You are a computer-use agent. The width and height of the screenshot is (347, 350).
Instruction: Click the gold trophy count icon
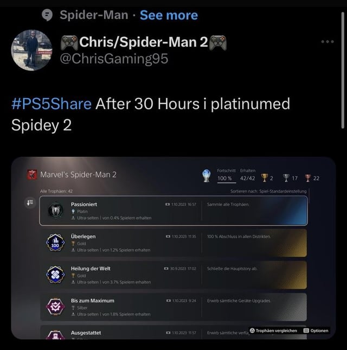265,178
